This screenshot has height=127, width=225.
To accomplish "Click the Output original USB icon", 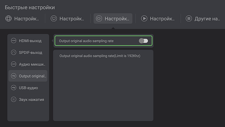I will click(x=13, y=76).
